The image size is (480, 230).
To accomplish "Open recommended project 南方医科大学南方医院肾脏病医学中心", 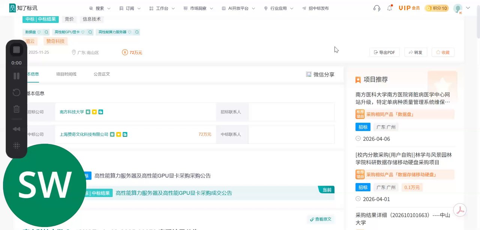I will (x=403, y=98).
